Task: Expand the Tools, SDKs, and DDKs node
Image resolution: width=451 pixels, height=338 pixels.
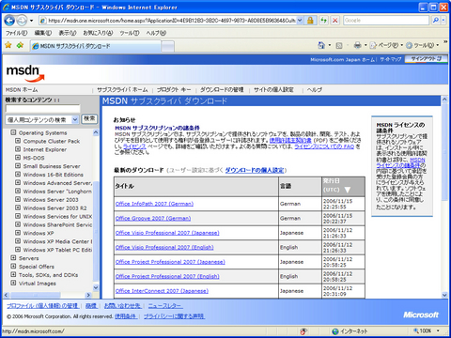Action: (13, 275)
